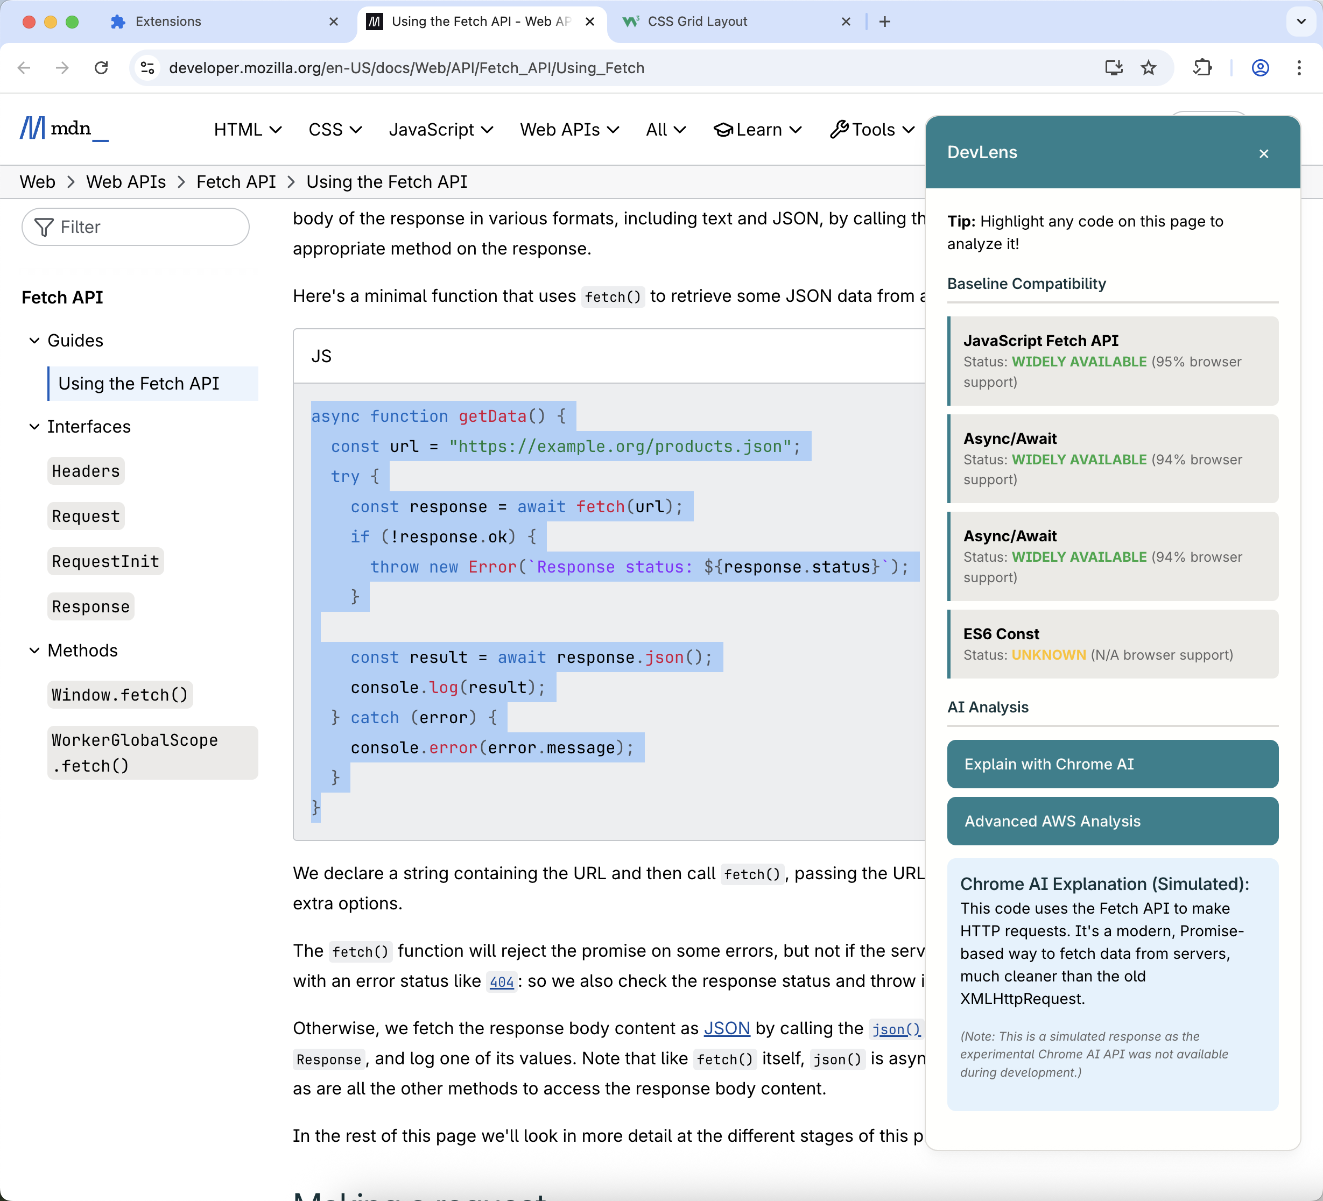The image size is (1323, 1201).
Task: Bookmark this page with star icon
Action: point(1149,68)
